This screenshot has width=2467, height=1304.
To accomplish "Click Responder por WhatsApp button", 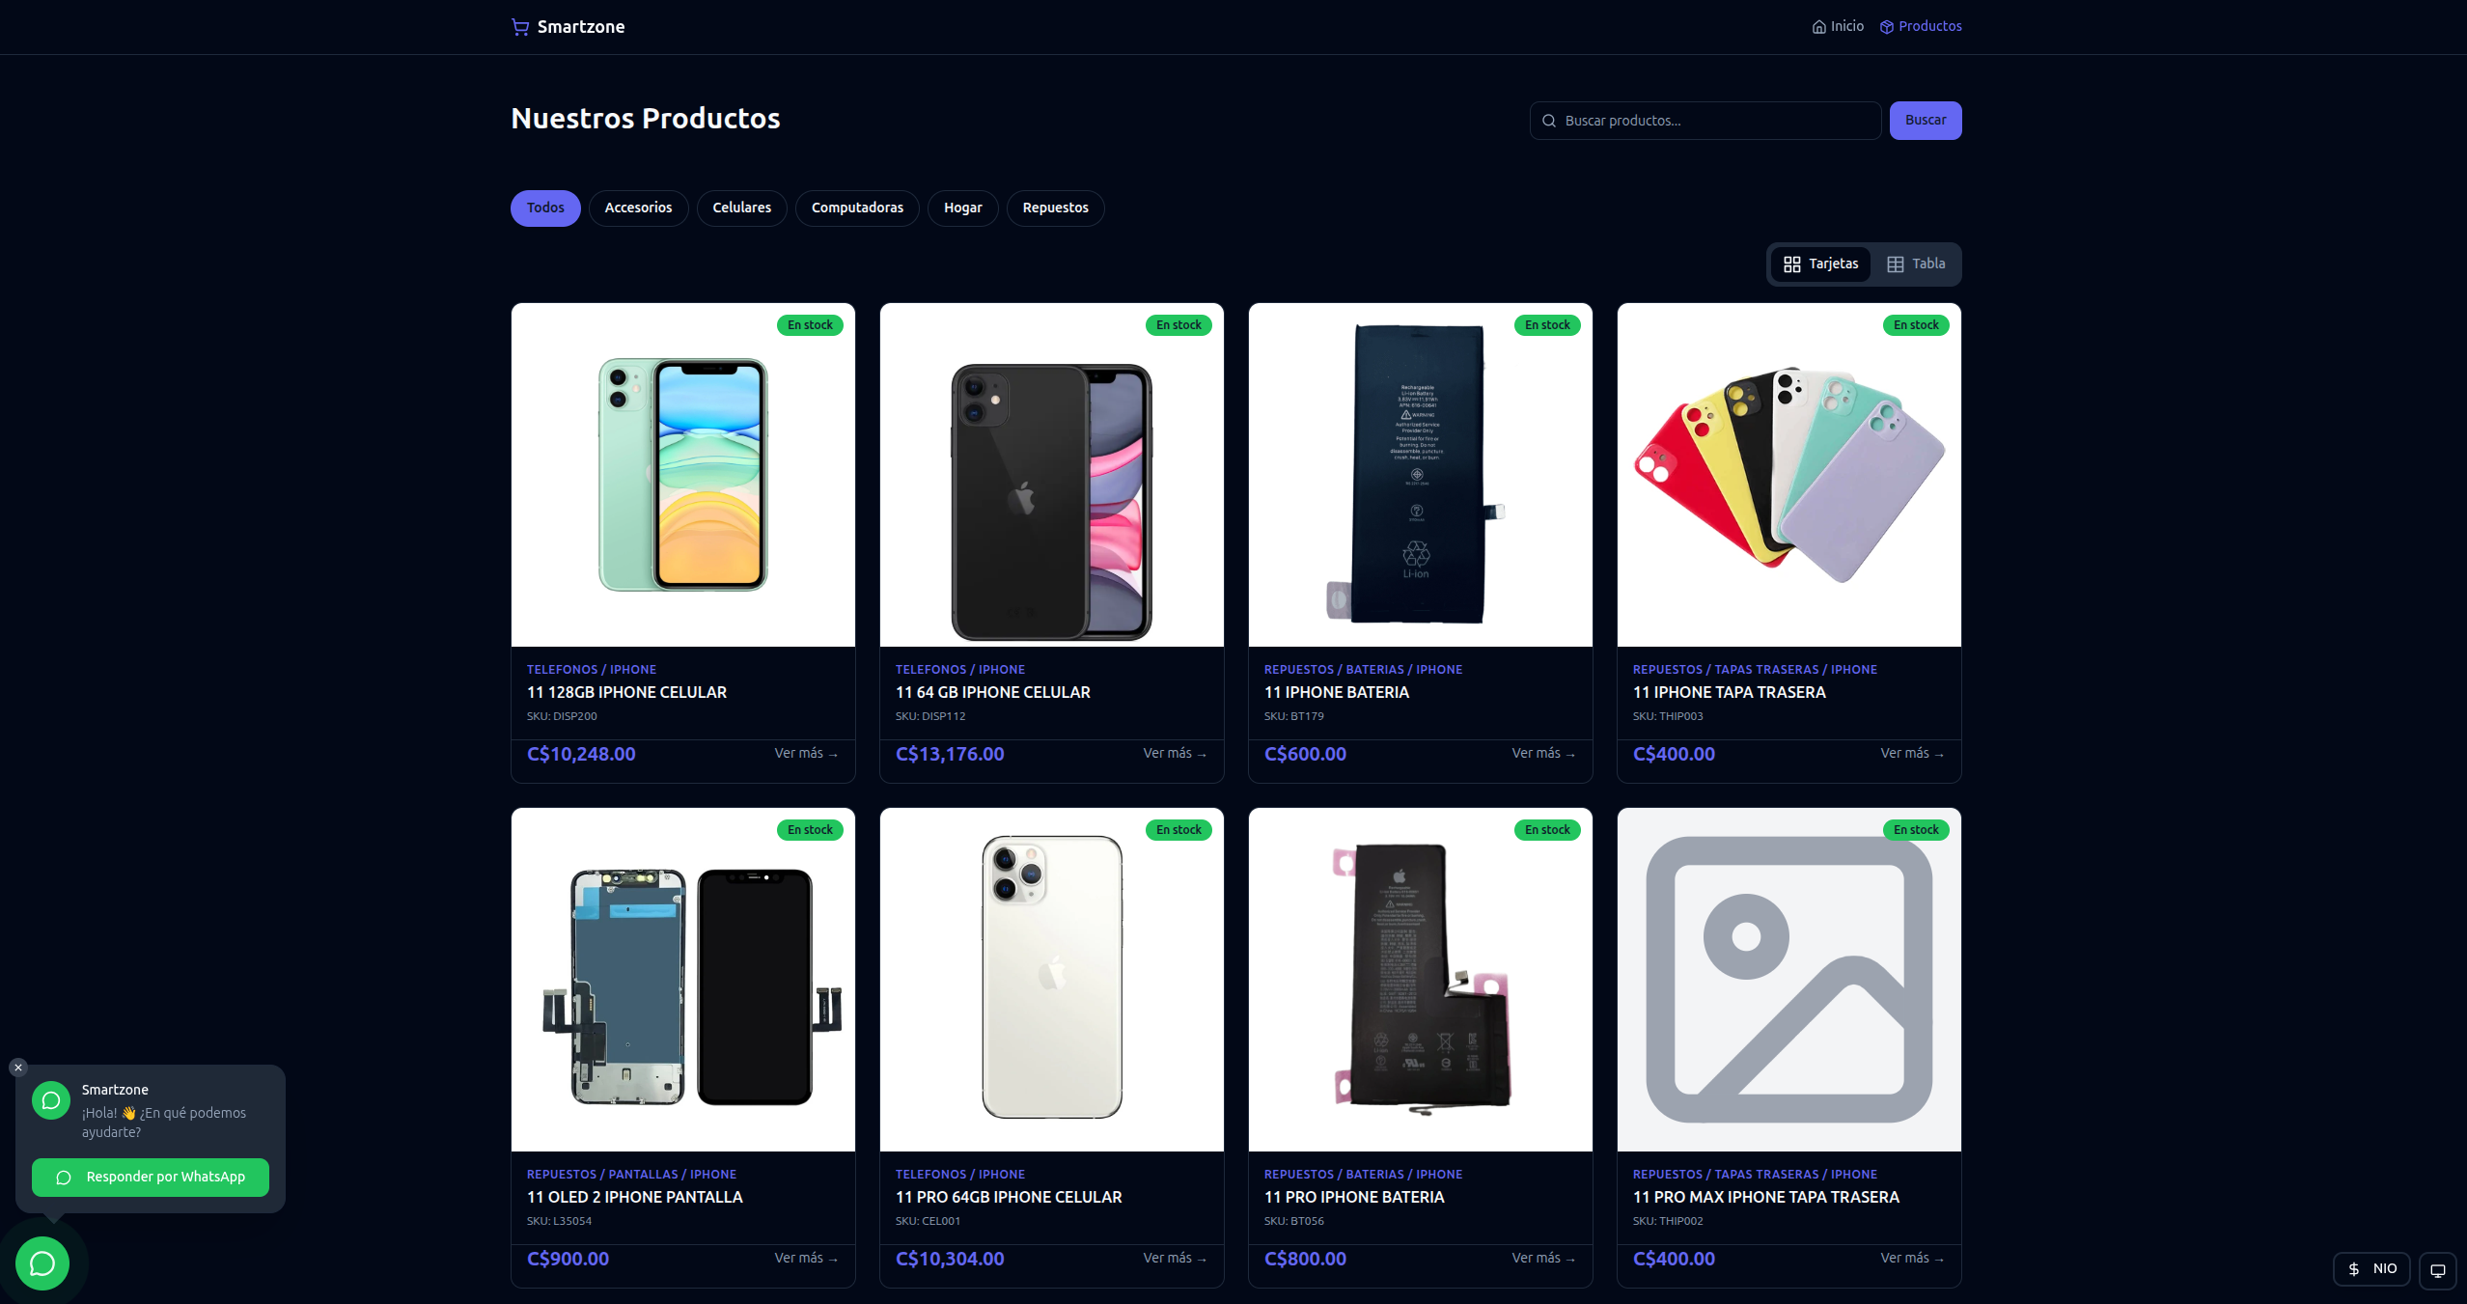I will click(x=151, y=1178).
